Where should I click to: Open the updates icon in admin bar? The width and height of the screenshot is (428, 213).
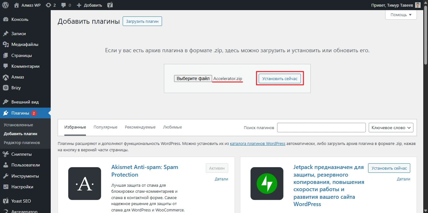[48, 5]
